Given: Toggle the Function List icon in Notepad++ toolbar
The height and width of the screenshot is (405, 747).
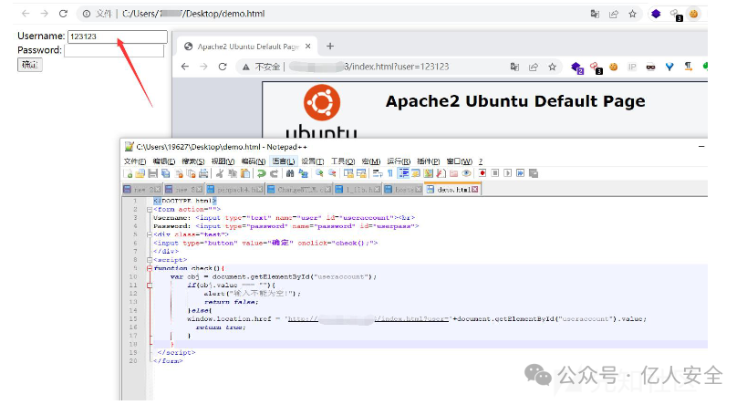Looking at the screenshot, I should pyautogui.click(x=441, y=173).
